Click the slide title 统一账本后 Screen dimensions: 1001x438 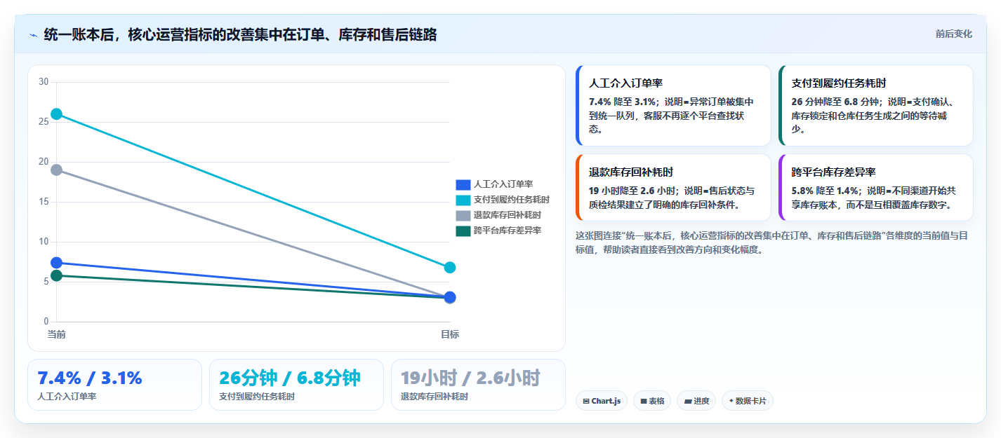(240, 35)
